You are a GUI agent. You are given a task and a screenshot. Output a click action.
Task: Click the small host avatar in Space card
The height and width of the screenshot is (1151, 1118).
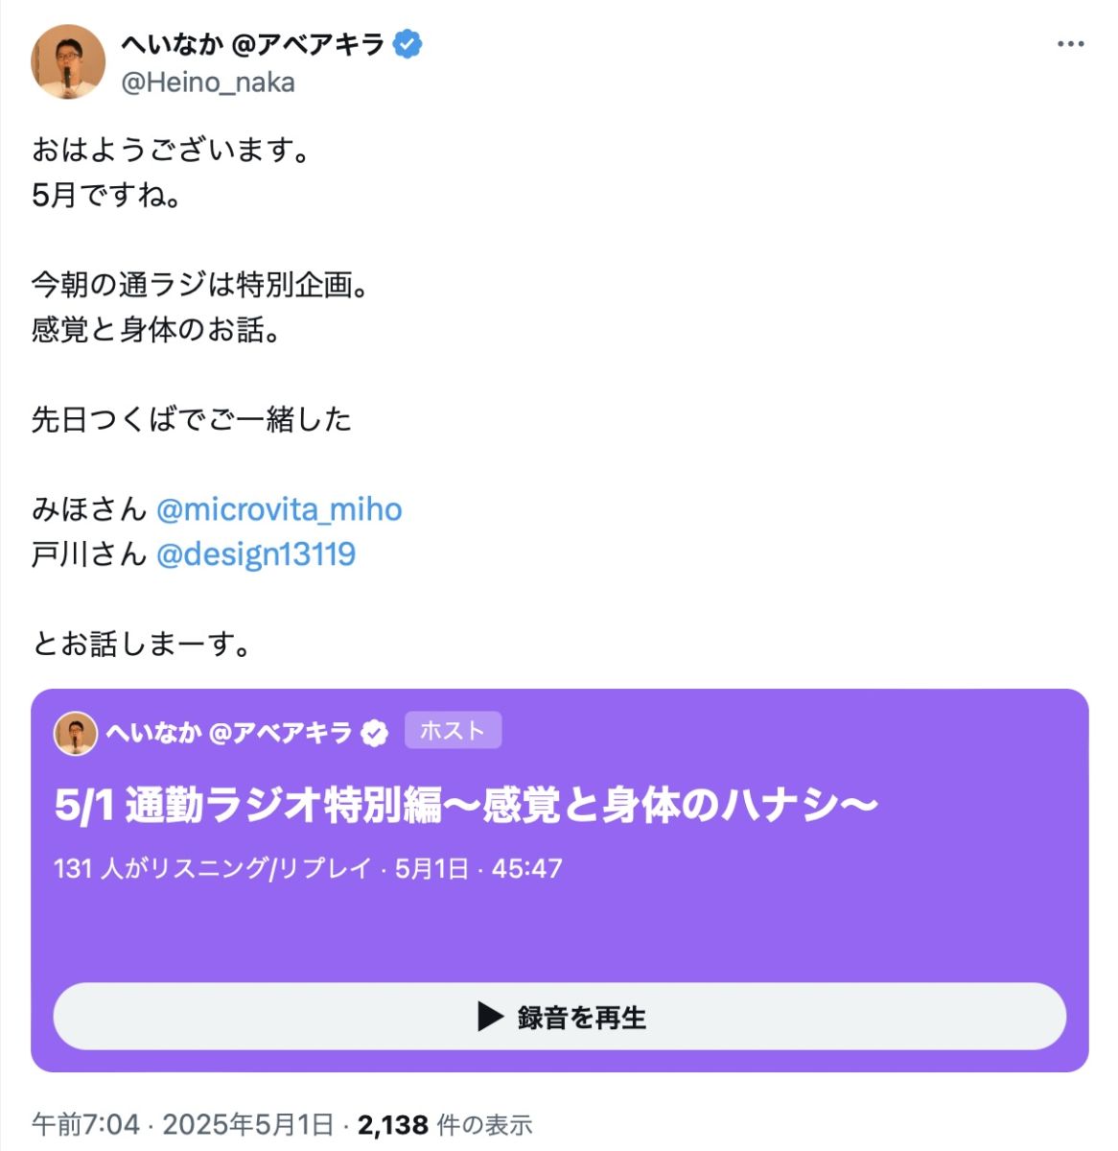coord(76,734)
